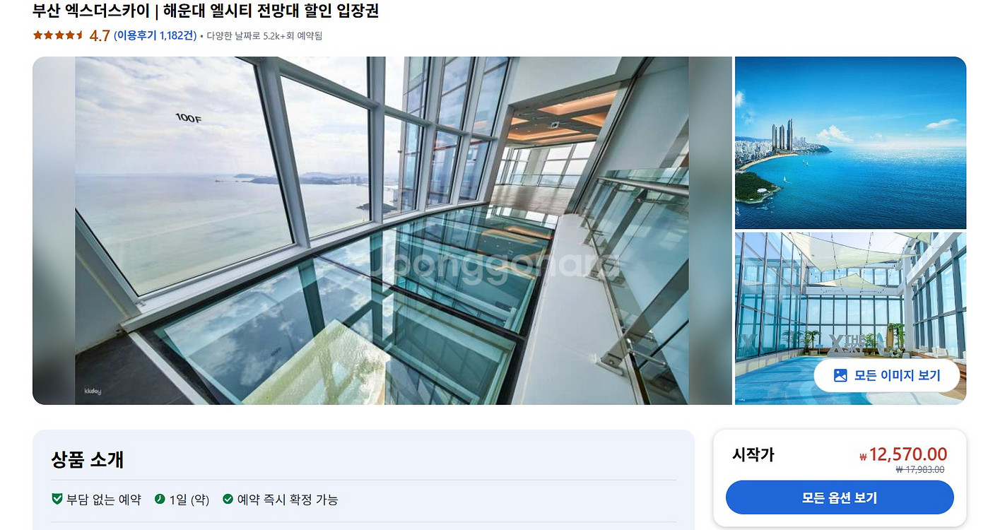Viewport: 988px width, 530px height.
Task: Click the 5.2k+회 예약됨 booking count text
Action: click(x=293, y=35)
